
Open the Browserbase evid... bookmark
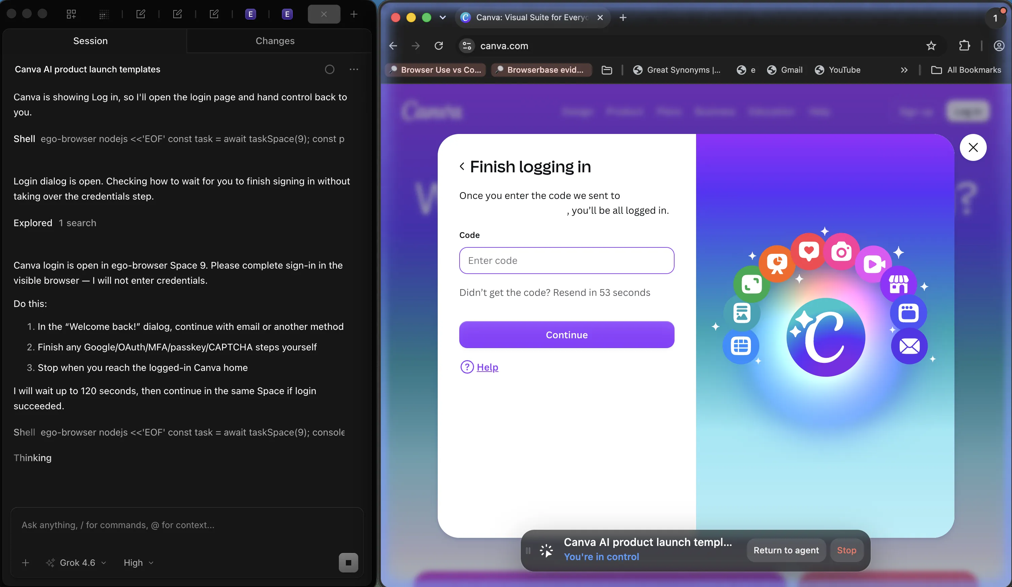coord(541,70)
